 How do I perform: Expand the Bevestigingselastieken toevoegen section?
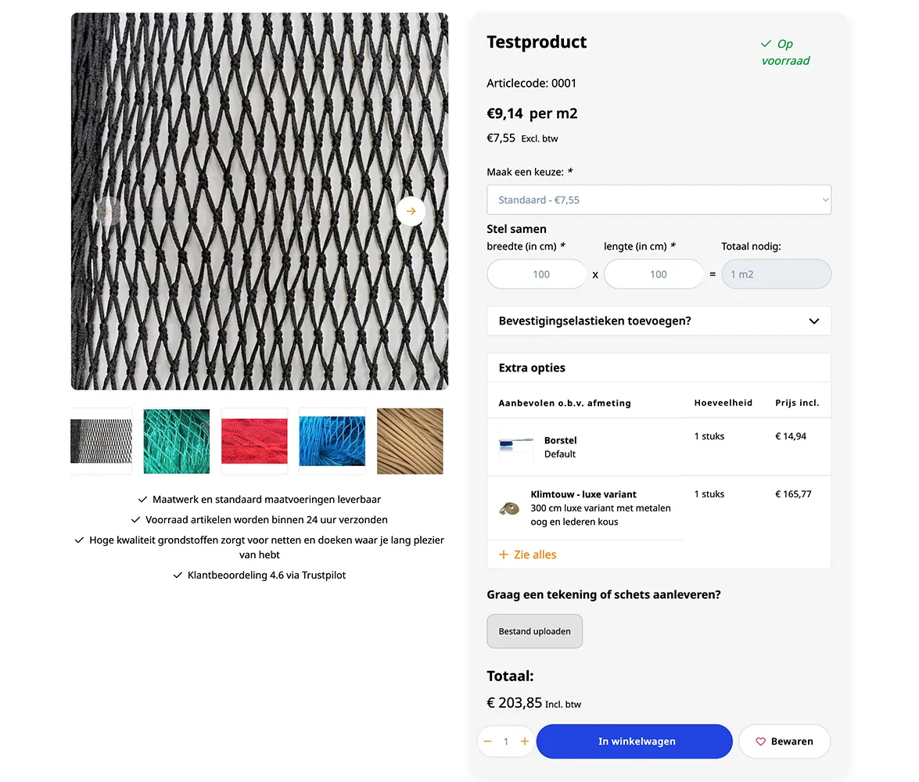[659, 321]
